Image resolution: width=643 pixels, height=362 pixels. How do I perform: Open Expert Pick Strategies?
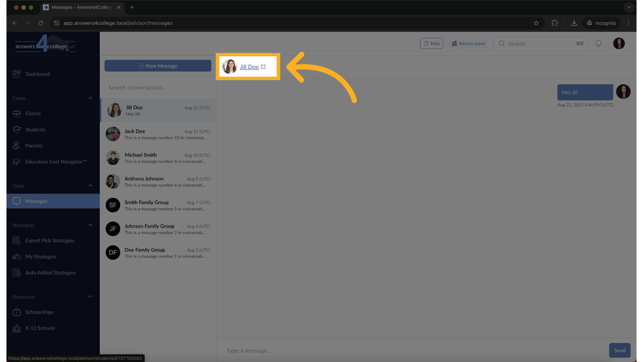point(50,240)
